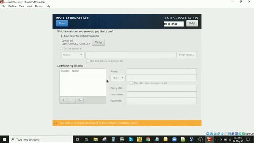The width and height of the screenshot is (254, 143).
Task: Click the optical disk status icon
Action: pos(212,134)
